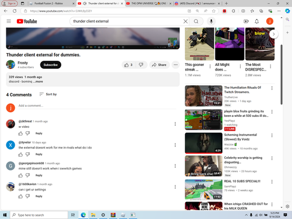Share the Thunder client video

coord(159,65)
